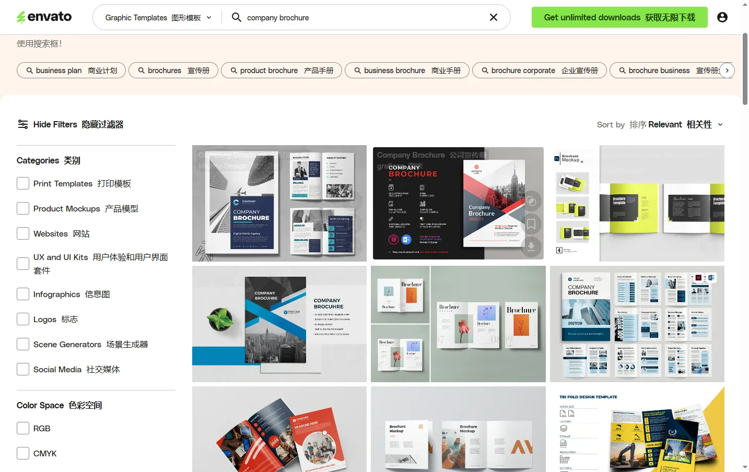The height and width of the screenshot is (472, 749).
Task: Open the Graphic Templates category dropdown
Action: click(x=156, y=17)
